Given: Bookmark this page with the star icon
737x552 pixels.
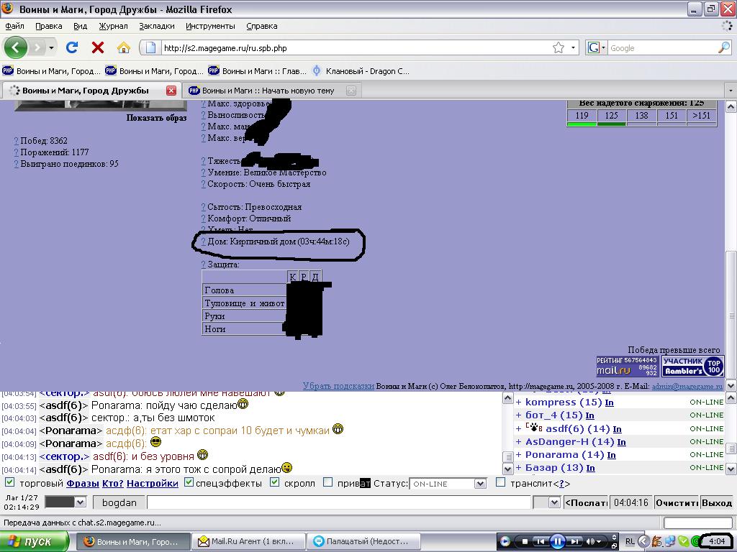Looking at the screenshot, I should click(559, 48).
